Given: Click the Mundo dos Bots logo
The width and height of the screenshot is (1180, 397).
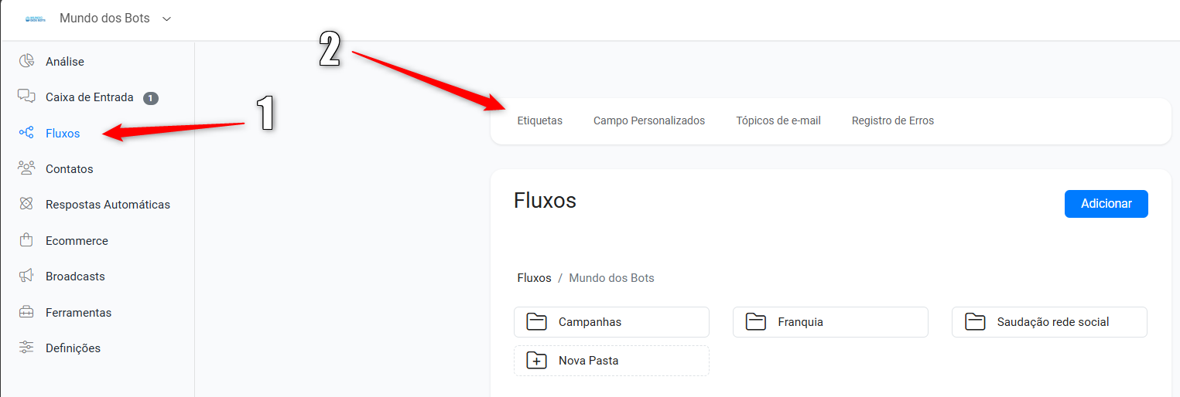Looking at the screenshot, I should pos(36,19).
